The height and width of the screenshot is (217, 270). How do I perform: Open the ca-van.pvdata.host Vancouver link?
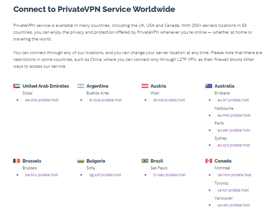click(x=233, y=205)
